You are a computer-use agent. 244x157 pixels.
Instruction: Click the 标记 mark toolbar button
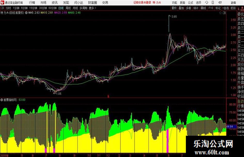(218, 8)
